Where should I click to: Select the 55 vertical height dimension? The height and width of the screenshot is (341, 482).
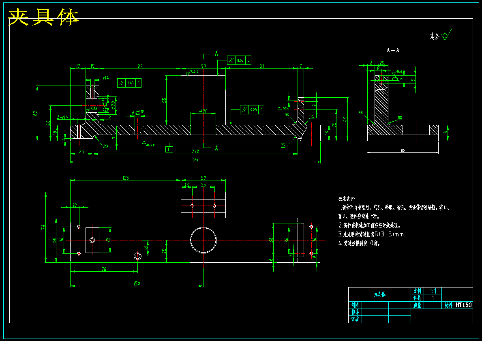(164, 100)
